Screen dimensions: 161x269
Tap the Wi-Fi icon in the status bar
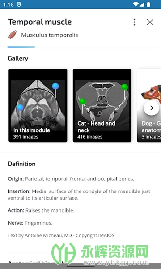(136, 4)
